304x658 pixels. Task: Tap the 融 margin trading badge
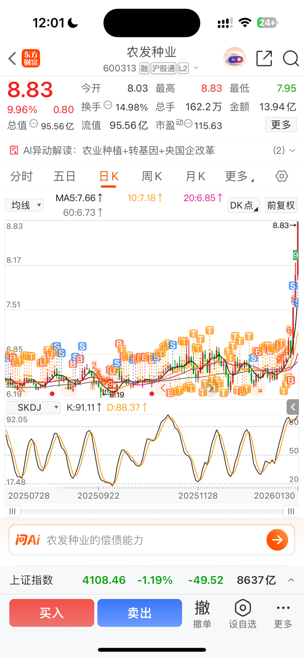(144, 68)
